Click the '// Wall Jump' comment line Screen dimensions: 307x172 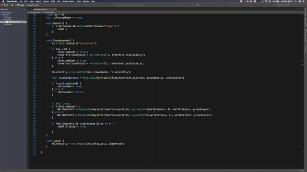(61, 104)
